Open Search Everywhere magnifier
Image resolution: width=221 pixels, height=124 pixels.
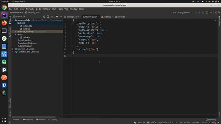pyautogui.click(x=219, y=12)
